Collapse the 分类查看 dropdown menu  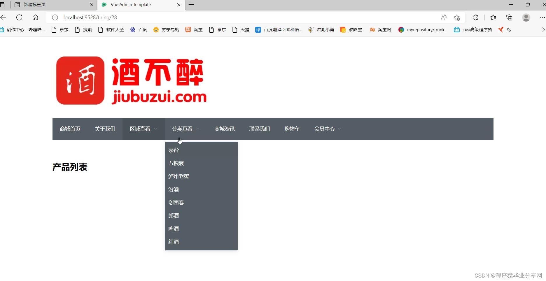[x=186, y=129]
